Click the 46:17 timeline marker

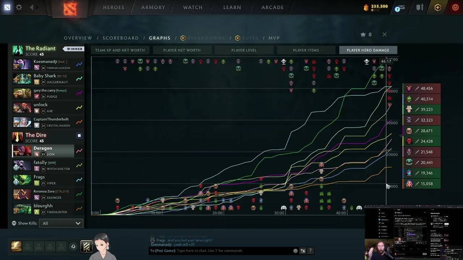(386, 61)
